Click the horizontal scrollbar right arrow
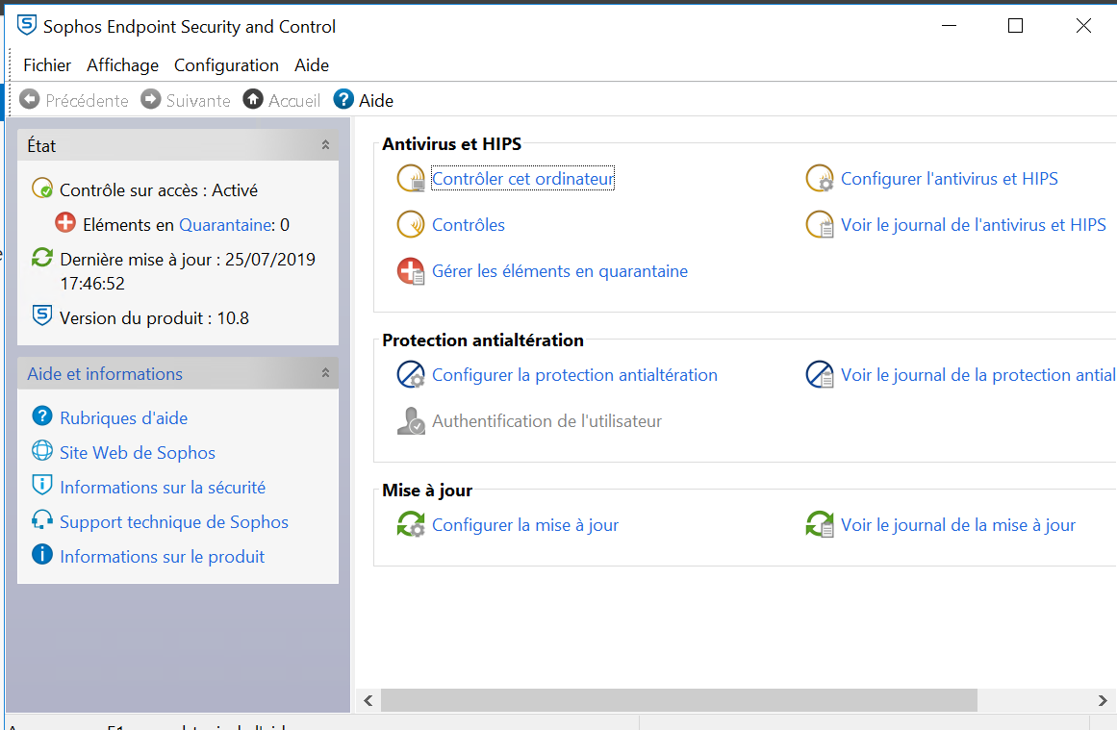 tap(1103, 701)
